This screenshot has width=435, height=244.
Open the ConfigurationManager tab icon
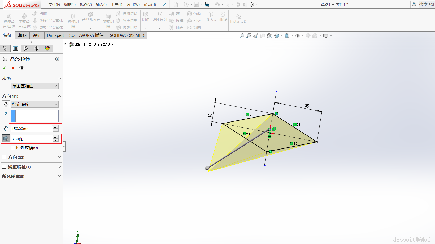pyautogui.click(x=26, y=48)
